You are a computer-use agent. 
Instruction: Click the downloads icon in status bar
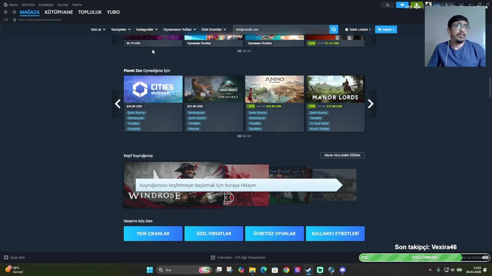click(213, 258)
